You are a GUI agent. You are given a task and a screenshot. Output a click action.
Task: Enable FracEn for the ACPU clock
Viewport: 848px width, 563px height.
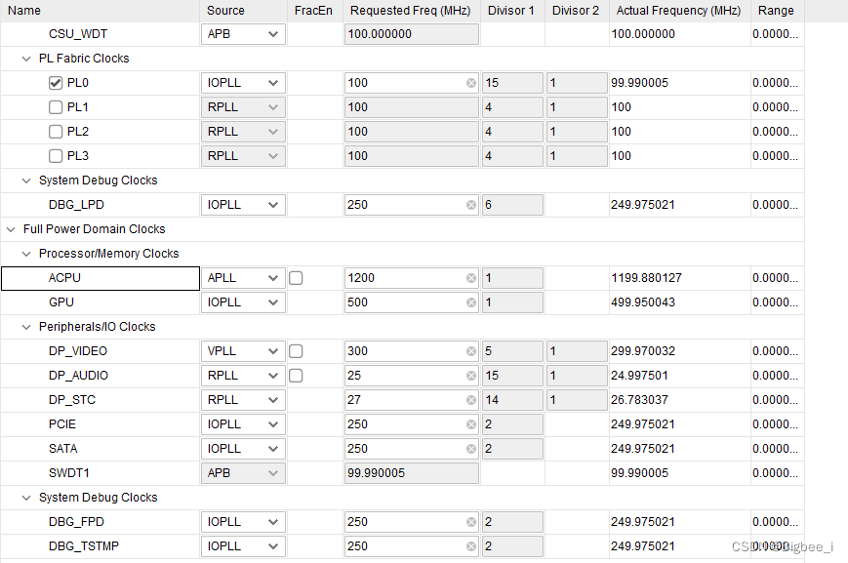[296, 277]
